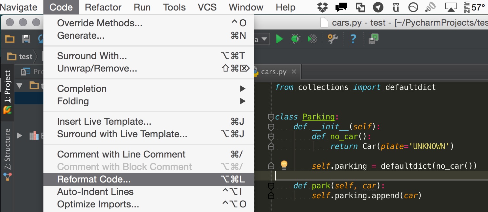Screen dimensions: 488x212
Task: Open the Z: Structure tool window tab
Action: point(7,155)
